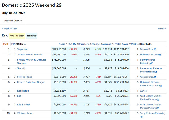Sort table by Gross column header
This screenshot has width=169, height=120.
click(63, 44)
